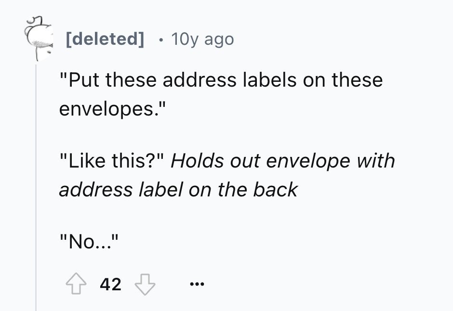This screenshot has height=311, width=453.
Task: Downvote the comment with the down arrow
Action: tap(145, 284)
